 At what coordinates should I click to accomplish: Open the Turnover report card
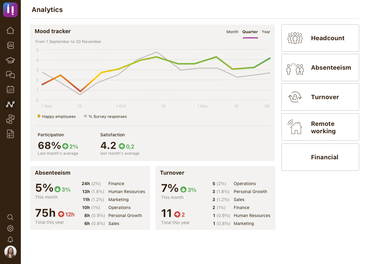(320, 97)
